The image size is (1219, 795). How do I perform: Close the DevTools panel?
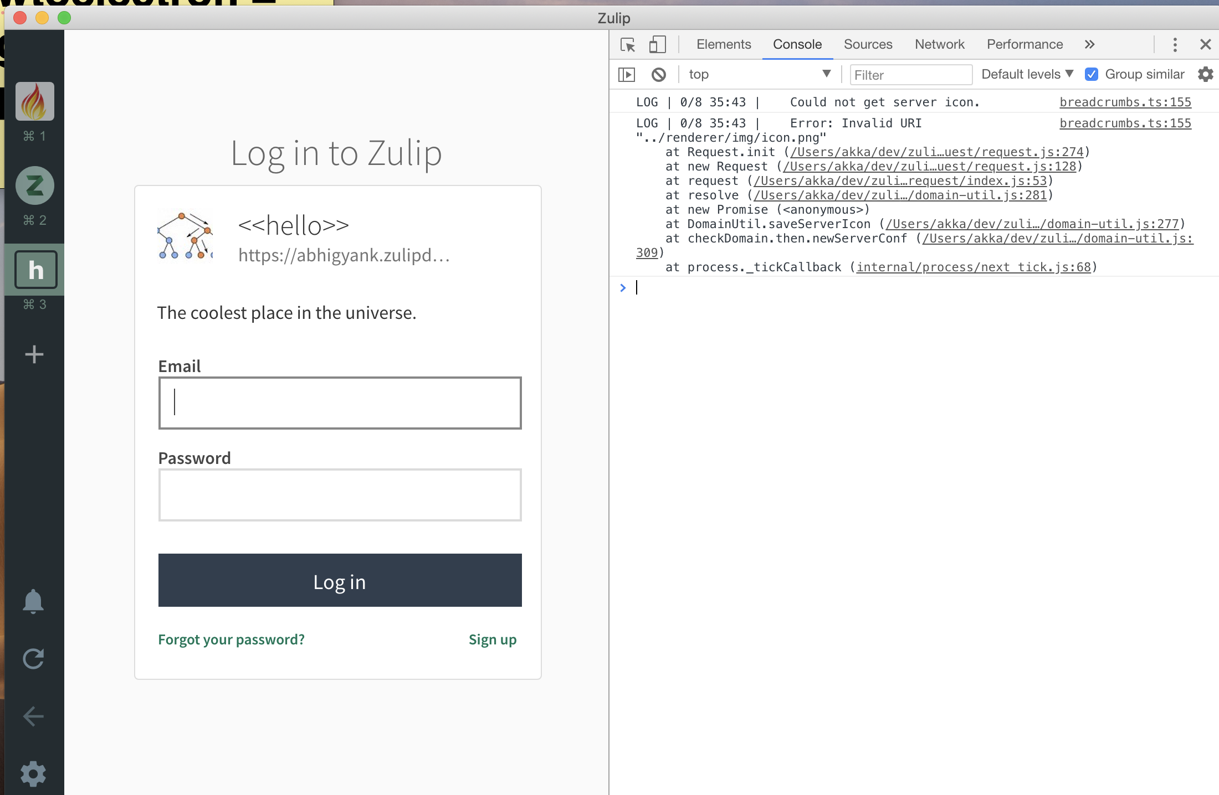point(1205,44)
